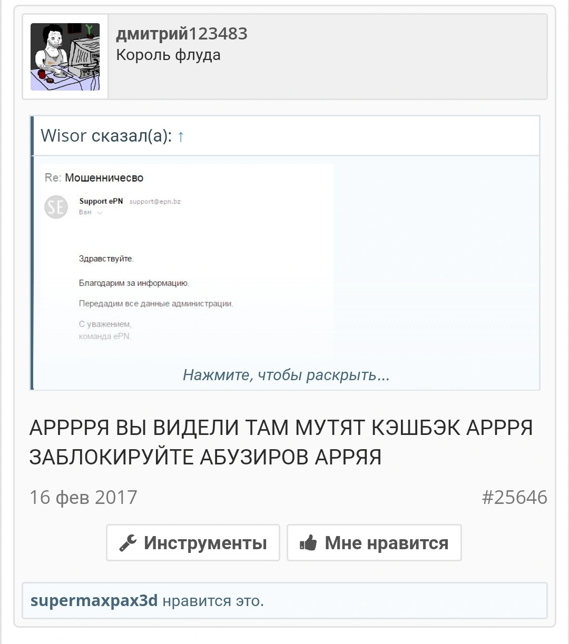This screenshot has height=644, width=569.
Task: Open дмитрий123483's avatar picture
Action: point(65,57)
